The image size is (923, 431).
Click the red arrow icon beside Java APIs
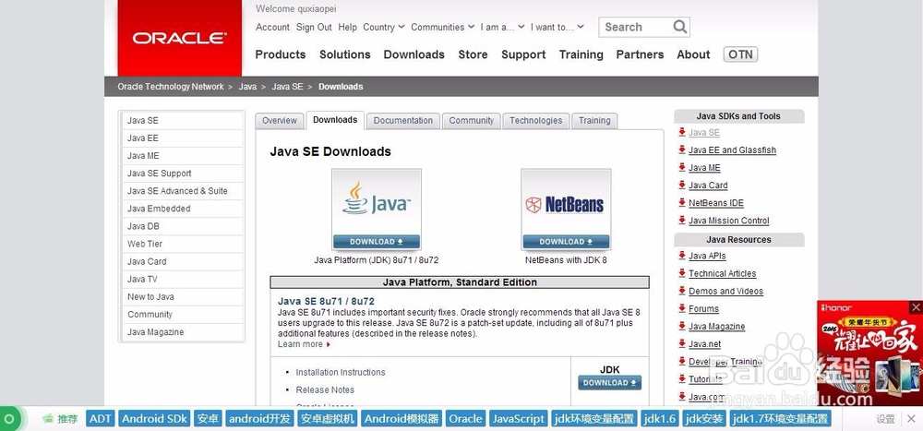click(x=682, y=256)
